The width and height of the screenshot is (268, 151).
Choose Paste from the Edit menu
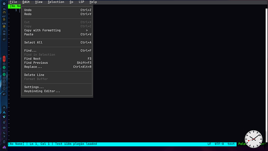tap(57, 34)
